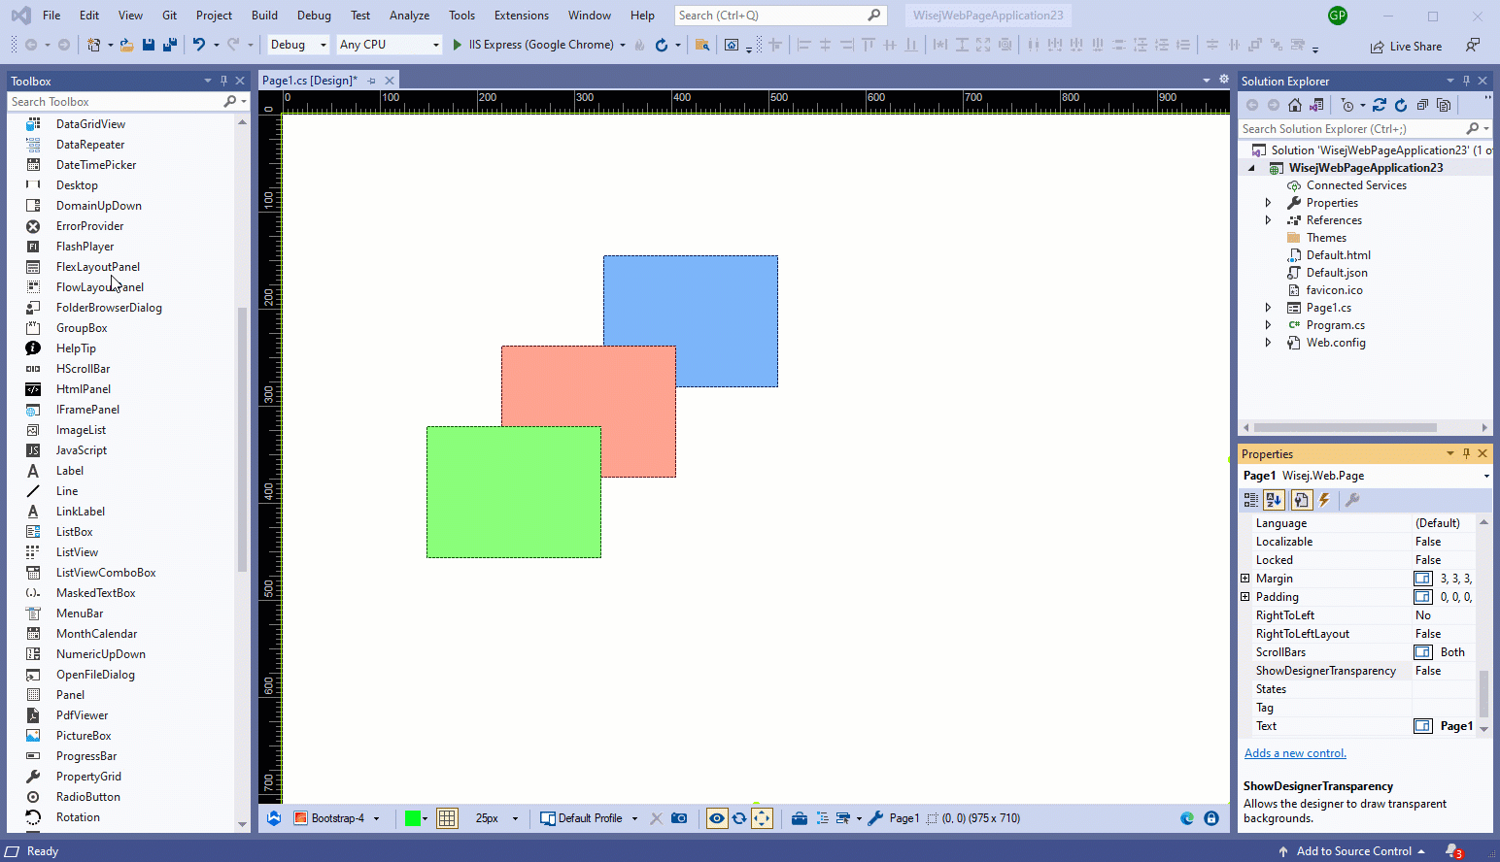
Task: Click the Undo arrow icon
Action: (x=199, y=45)
